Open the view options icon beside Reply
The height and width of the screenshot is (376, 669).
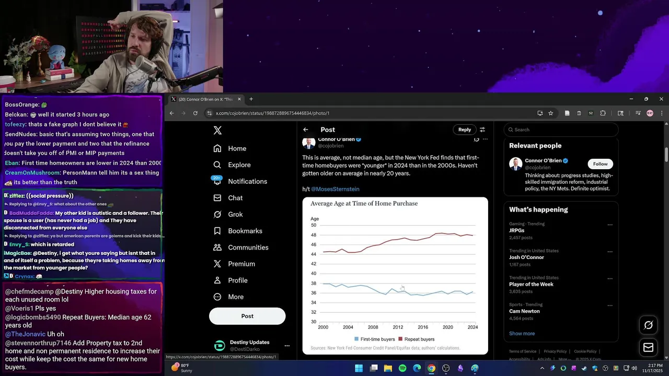[x=482, y=130]
